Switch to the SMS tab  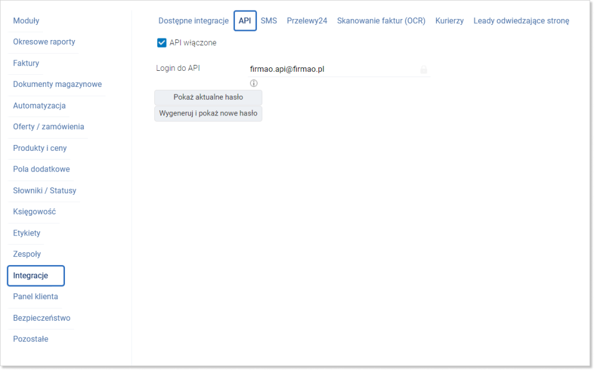[x=269, y=21]
